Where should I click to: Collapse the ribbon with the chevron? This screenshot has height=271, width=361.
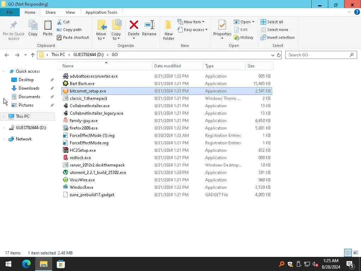[349, 12]
